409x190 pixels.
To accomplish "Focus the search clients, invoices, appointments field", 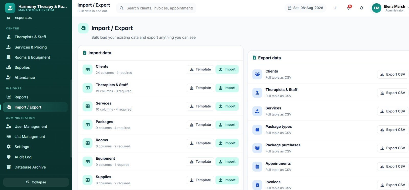I will pos(156,8).
